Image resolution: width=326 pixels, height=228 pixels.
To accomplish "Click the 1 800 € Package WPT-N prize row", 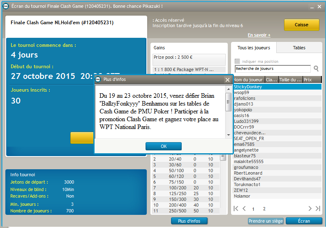I will (x=189, y=69).
